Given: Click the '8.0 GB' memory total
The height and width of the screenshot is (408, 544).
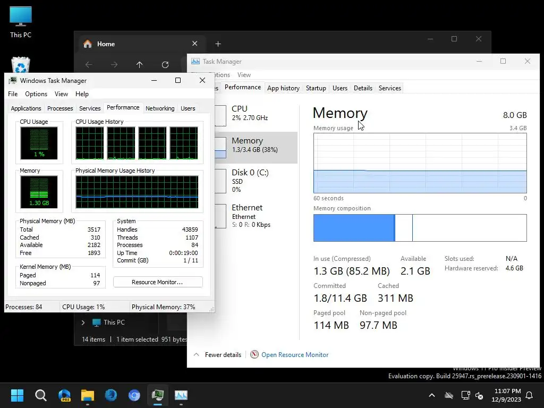Looking at the screenshot, I should pyautogui.click(x=515, y=115).
